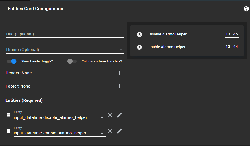Click the minutes 44 of Enable Alarmo Helper

point(236,47)
